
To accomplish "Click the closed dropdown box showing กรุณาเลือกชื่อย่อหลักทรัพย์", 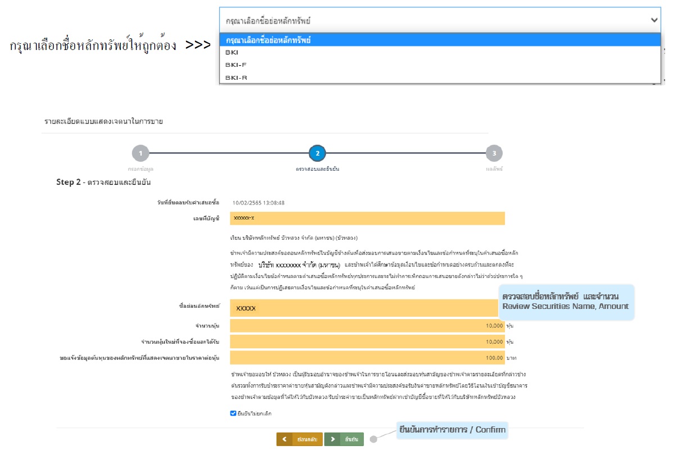I will pos(440,20).
